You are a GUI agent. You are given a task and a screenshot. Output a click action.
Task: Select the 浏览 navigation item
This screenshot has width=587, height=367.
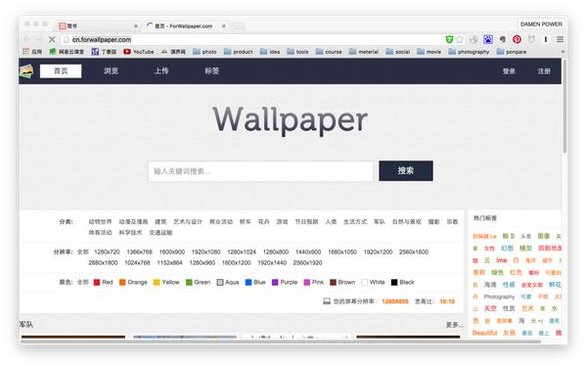[111, 70]
